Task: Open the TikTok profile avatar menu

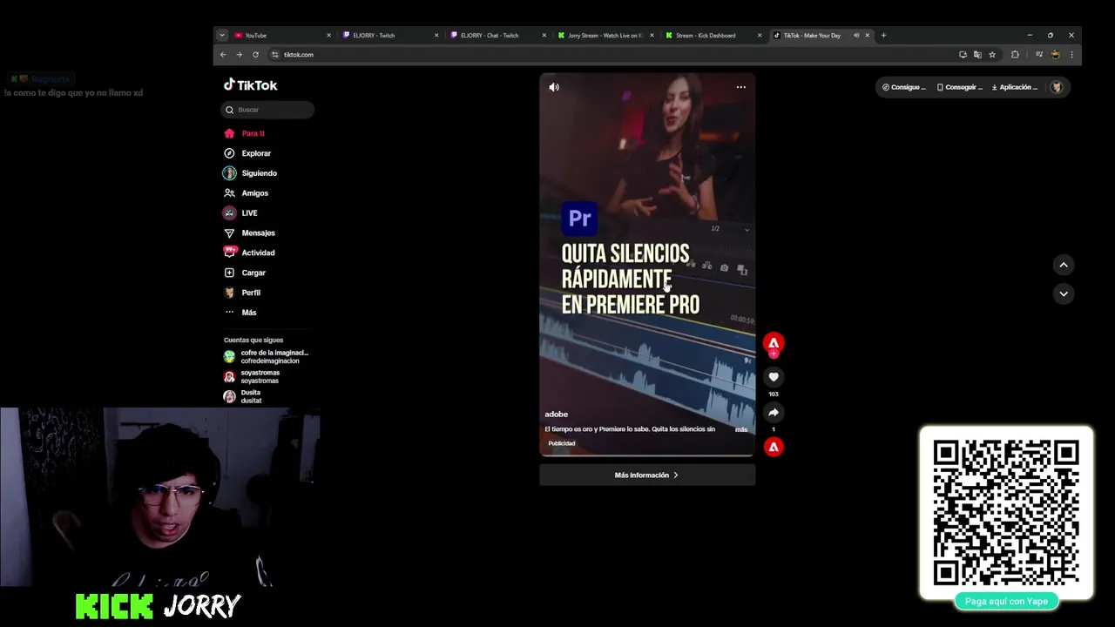Action: pos(1057,87)
